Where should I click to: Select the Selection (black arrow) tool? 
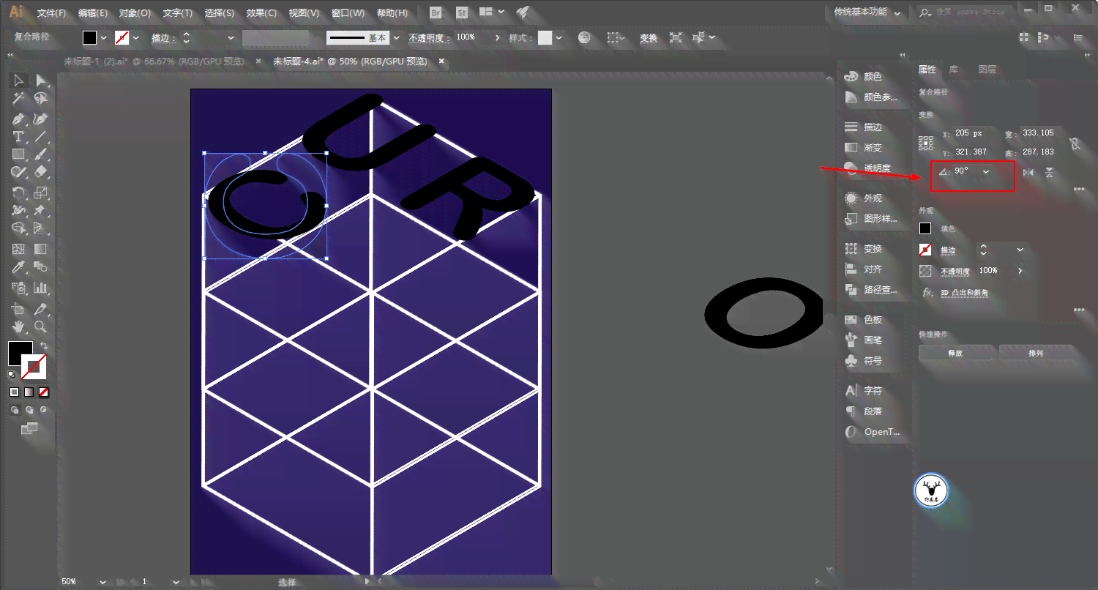coord(19,81)
